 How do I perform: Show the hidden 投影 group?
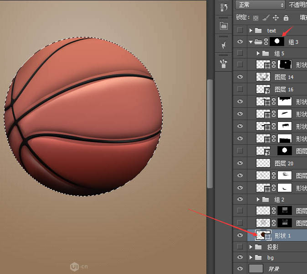240,247
